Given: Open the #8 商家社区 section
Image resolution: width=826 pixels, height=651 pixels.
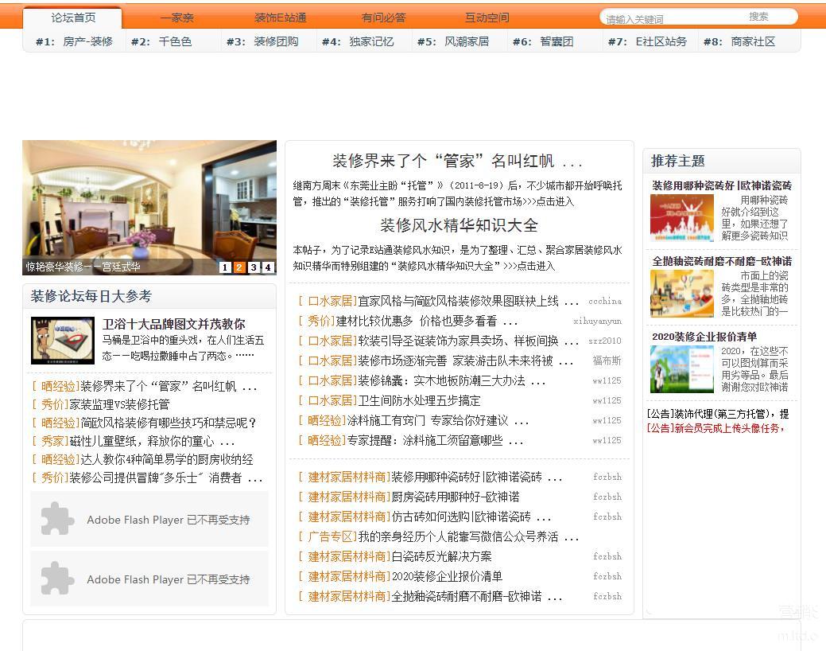Looking at the screenshot, I should (739, 41).
